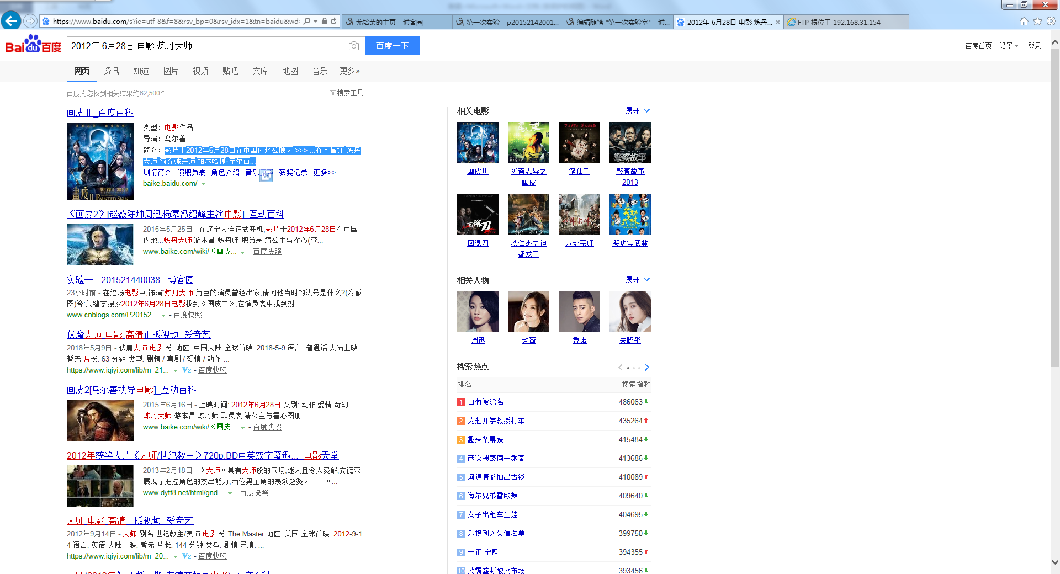This screenshot has width=1060, height=574.
Task: Click the search query input field
Action: (208, 46)
